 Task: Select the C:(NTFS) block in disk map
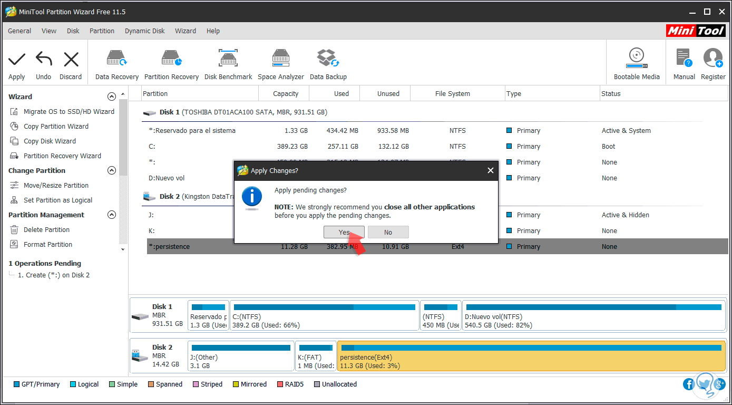coord(324,315)
